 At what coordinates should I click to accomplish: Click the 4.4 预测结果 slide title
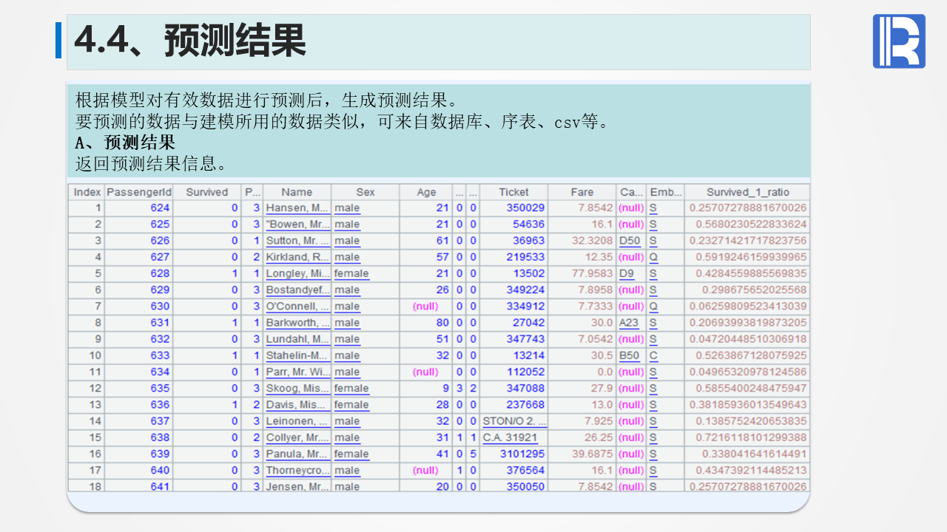coord(190,41)
